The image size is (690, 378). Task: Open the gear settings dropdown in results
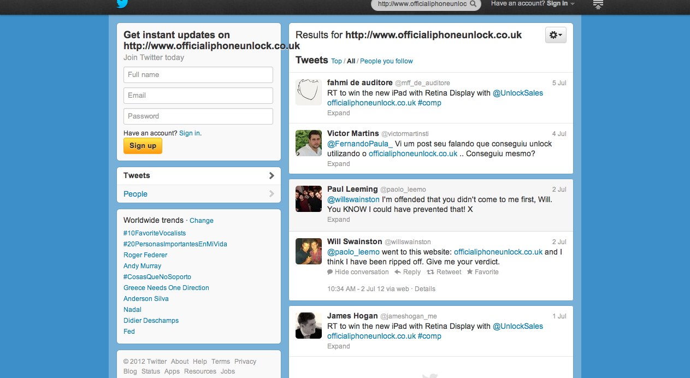coord(556,35)
